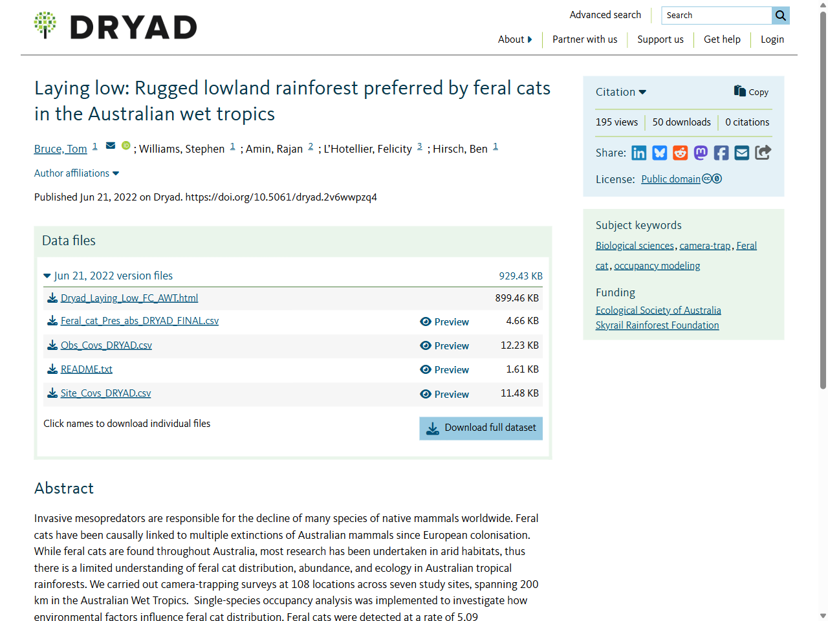Click the magnifier search button

pos(780,16)
